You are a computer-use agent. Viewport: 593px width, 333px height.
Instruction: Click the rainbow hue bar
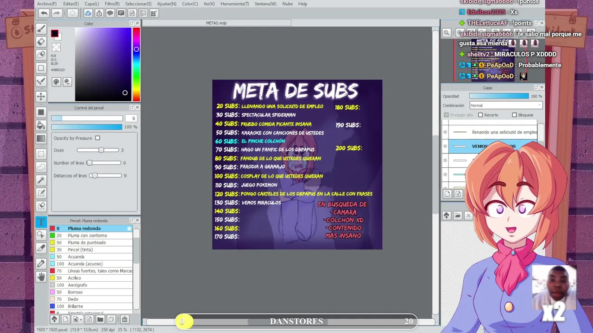click(x=136, y=64)
